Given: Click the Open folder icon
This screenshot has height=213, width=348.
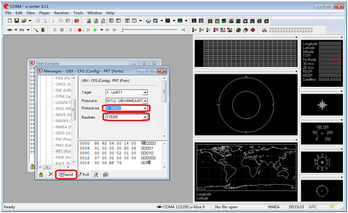Looking at the screenshot, I should [24, 21].
